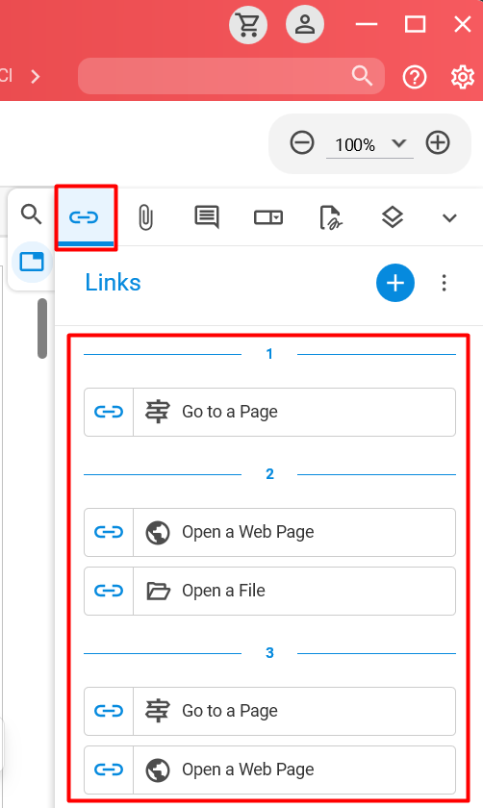Open the shopping cart icon

pyautogui.click(x=248, y=25)
